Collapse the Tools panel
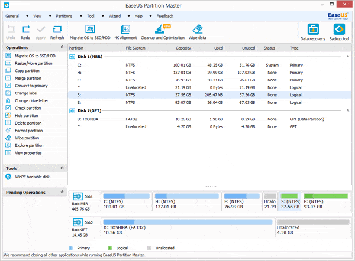Image resolution: width=355 pixels, height=261 pixels. coord(62,168)
